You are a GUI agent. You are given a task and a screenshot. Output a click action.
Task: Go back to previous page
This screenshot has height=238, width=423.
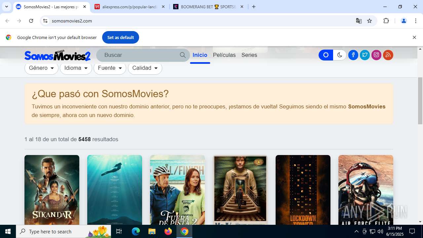(x=7, y=21)
